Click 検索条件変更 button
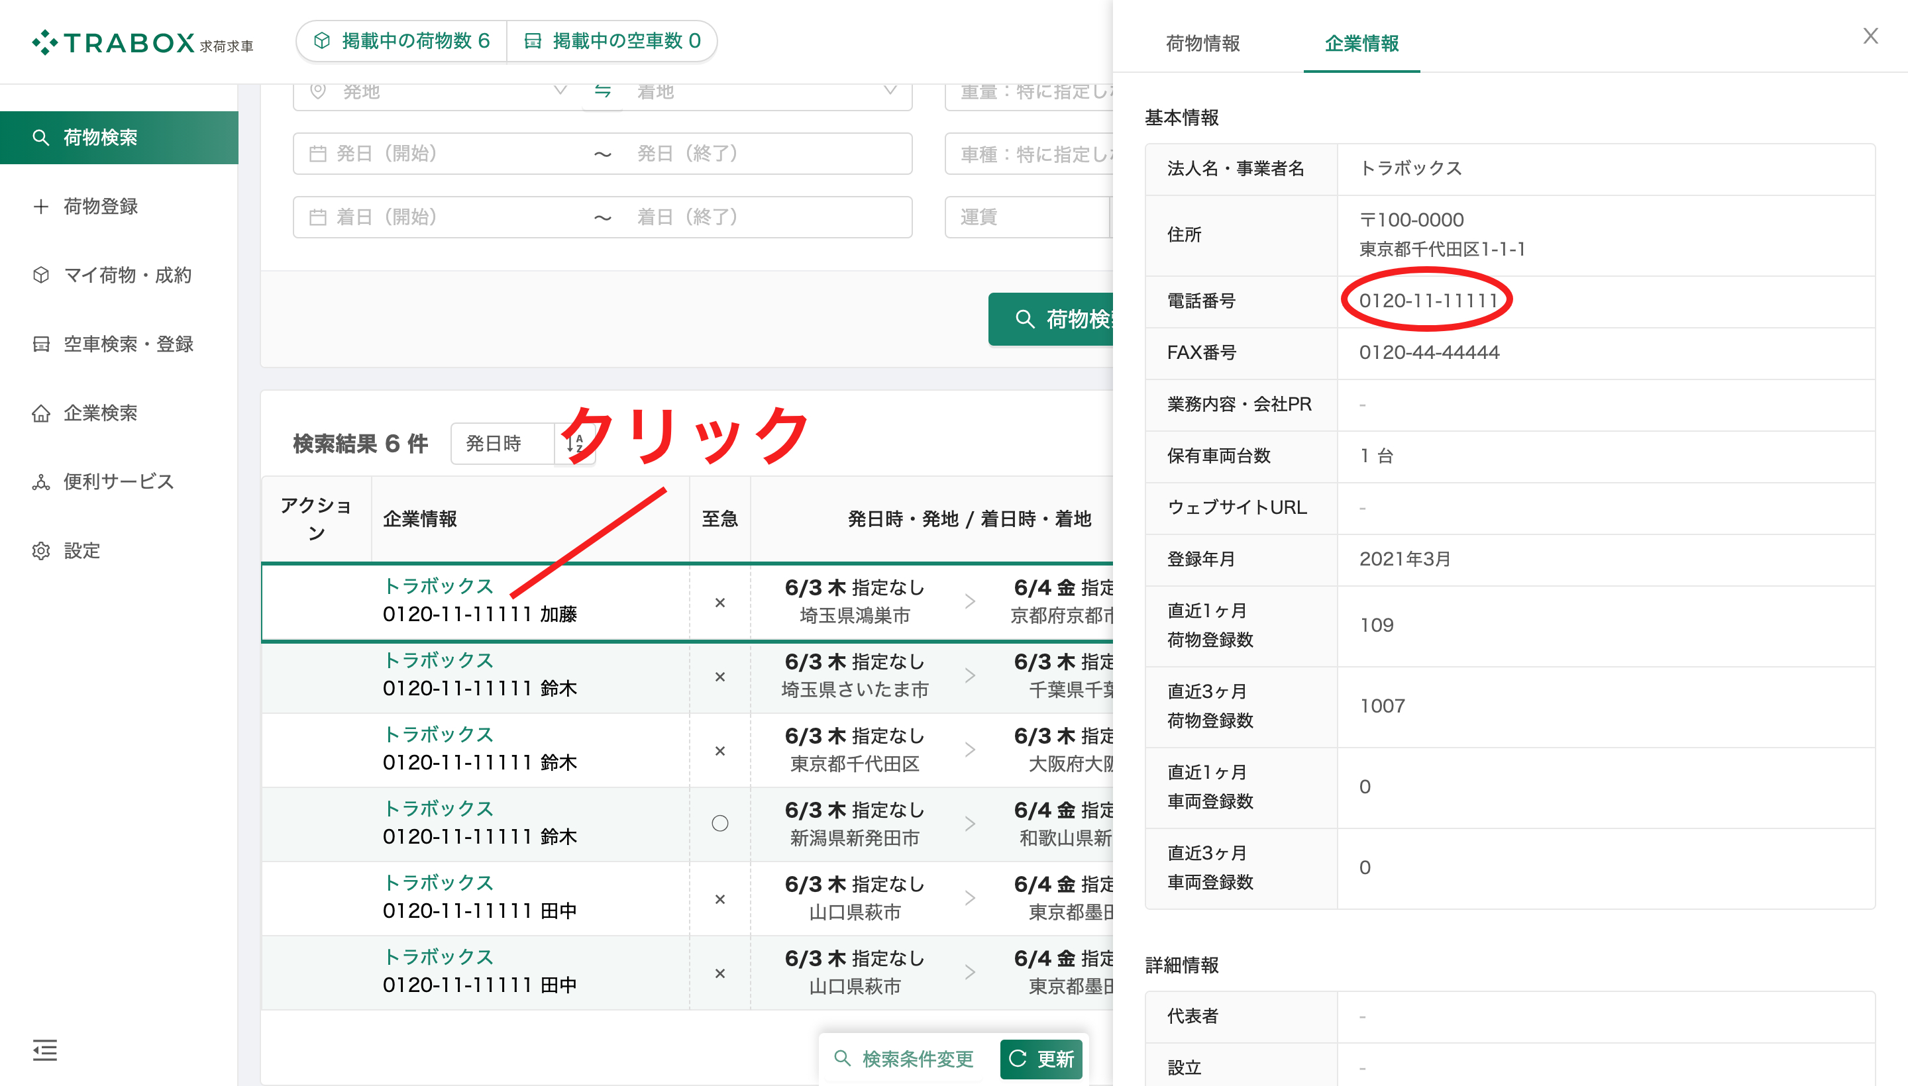 (x=904, y=1058)
